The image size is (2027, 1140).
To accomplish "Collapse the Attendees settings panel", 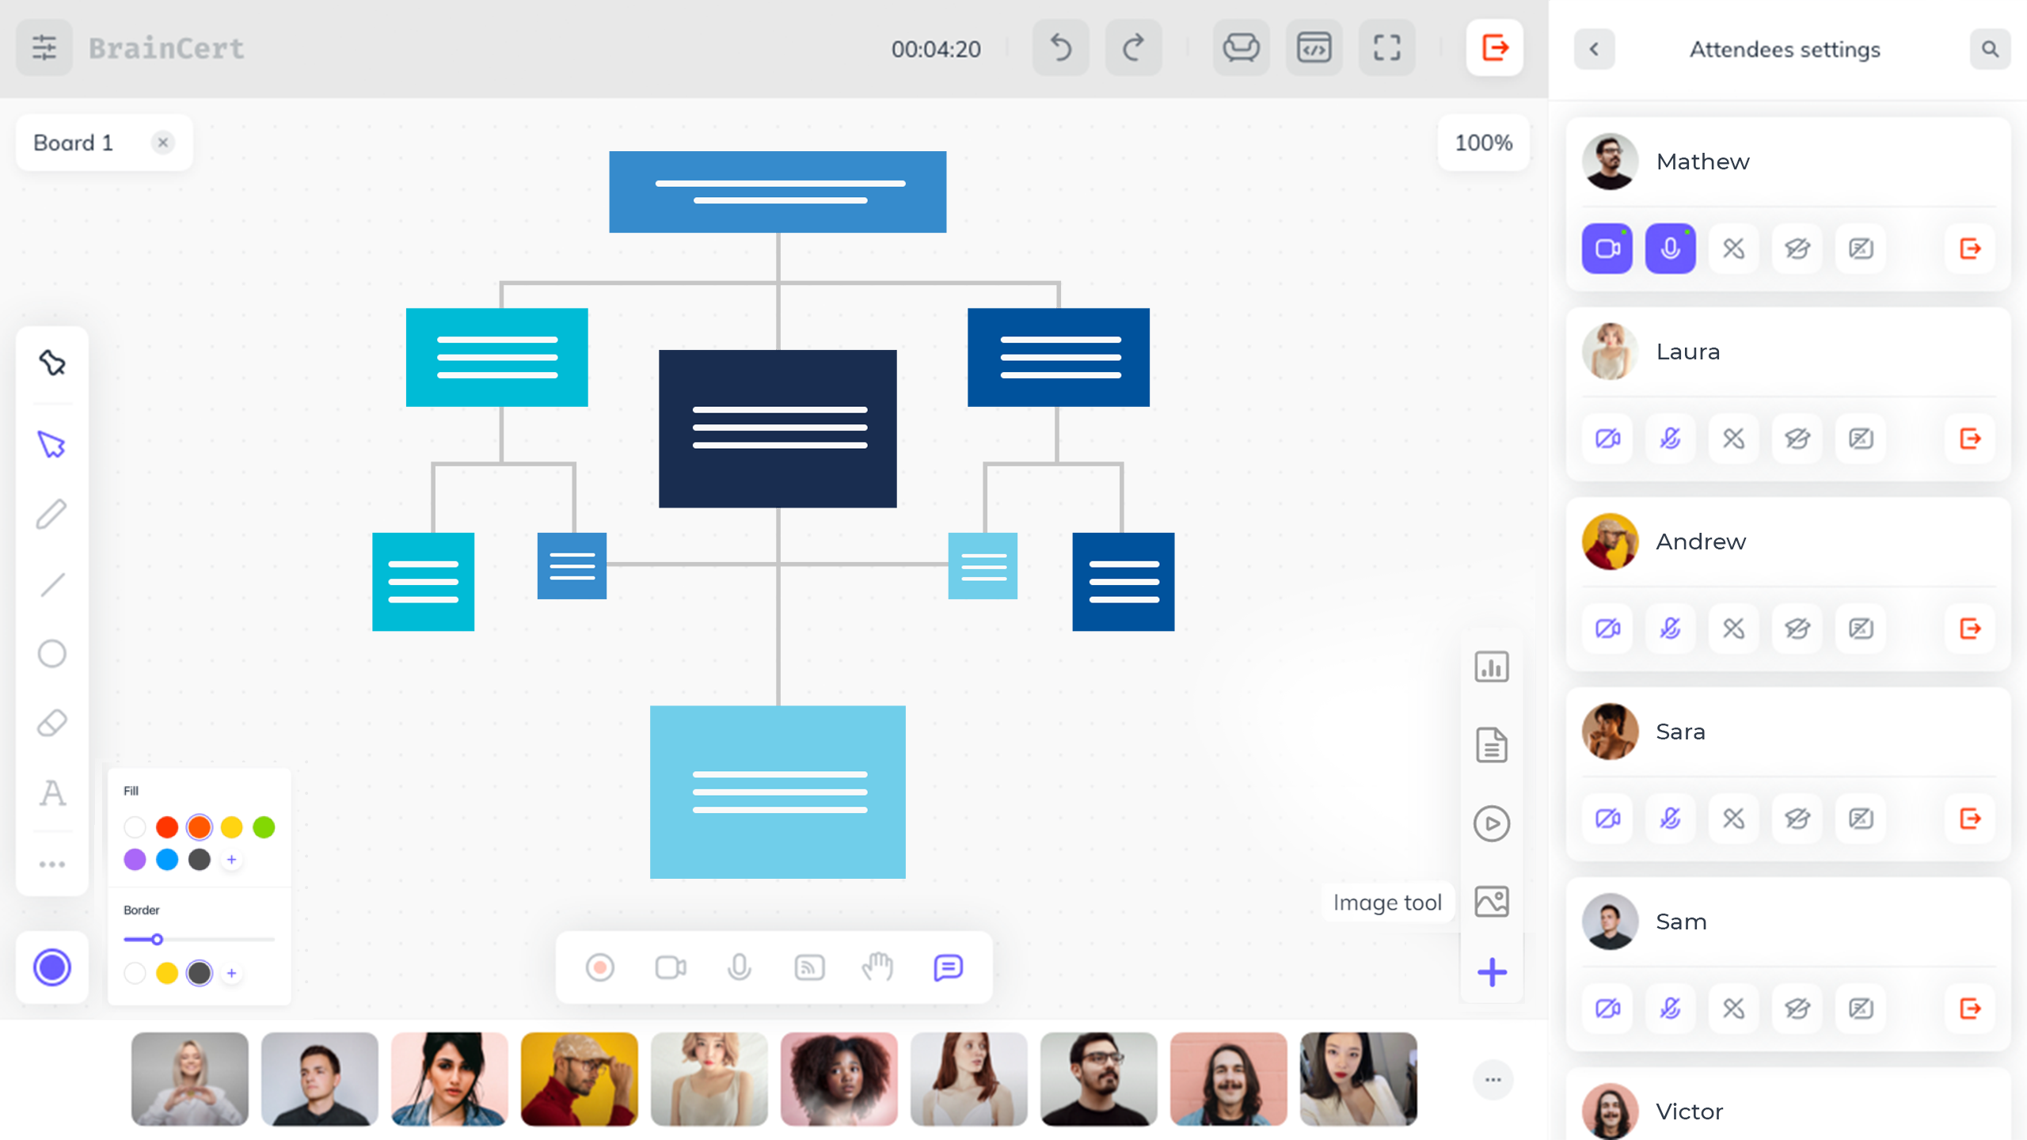I will 1594,49.
